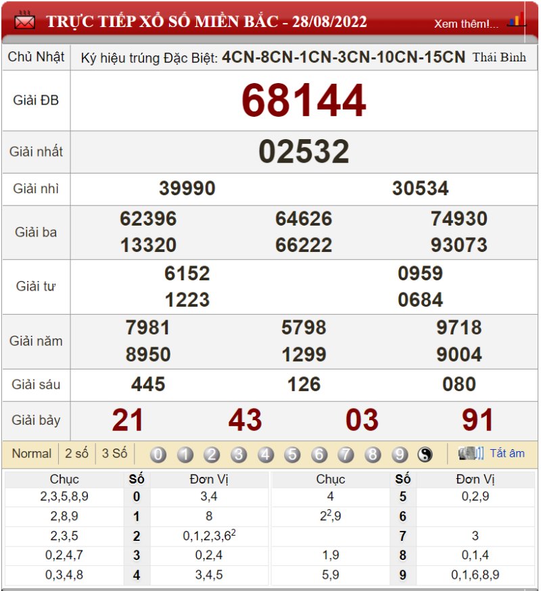The image size is (541, 591).
Task: Click the speaker sound icon
Action: (471, 454)
